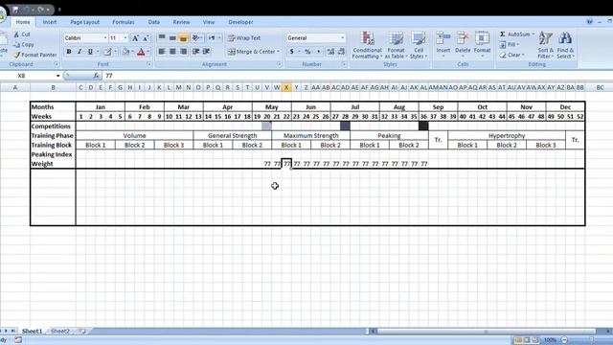Screen dimensions: 613x345
Task: Click Insert in the Cells group
Action: click(443, 44)
